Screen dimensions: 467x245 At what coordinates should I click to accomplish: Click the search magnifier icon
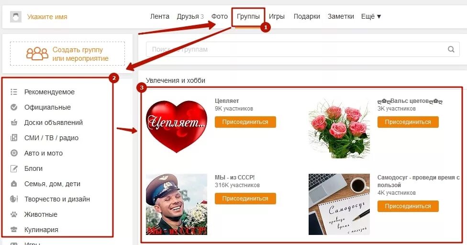pyautogui.click(x=451, y=49)
